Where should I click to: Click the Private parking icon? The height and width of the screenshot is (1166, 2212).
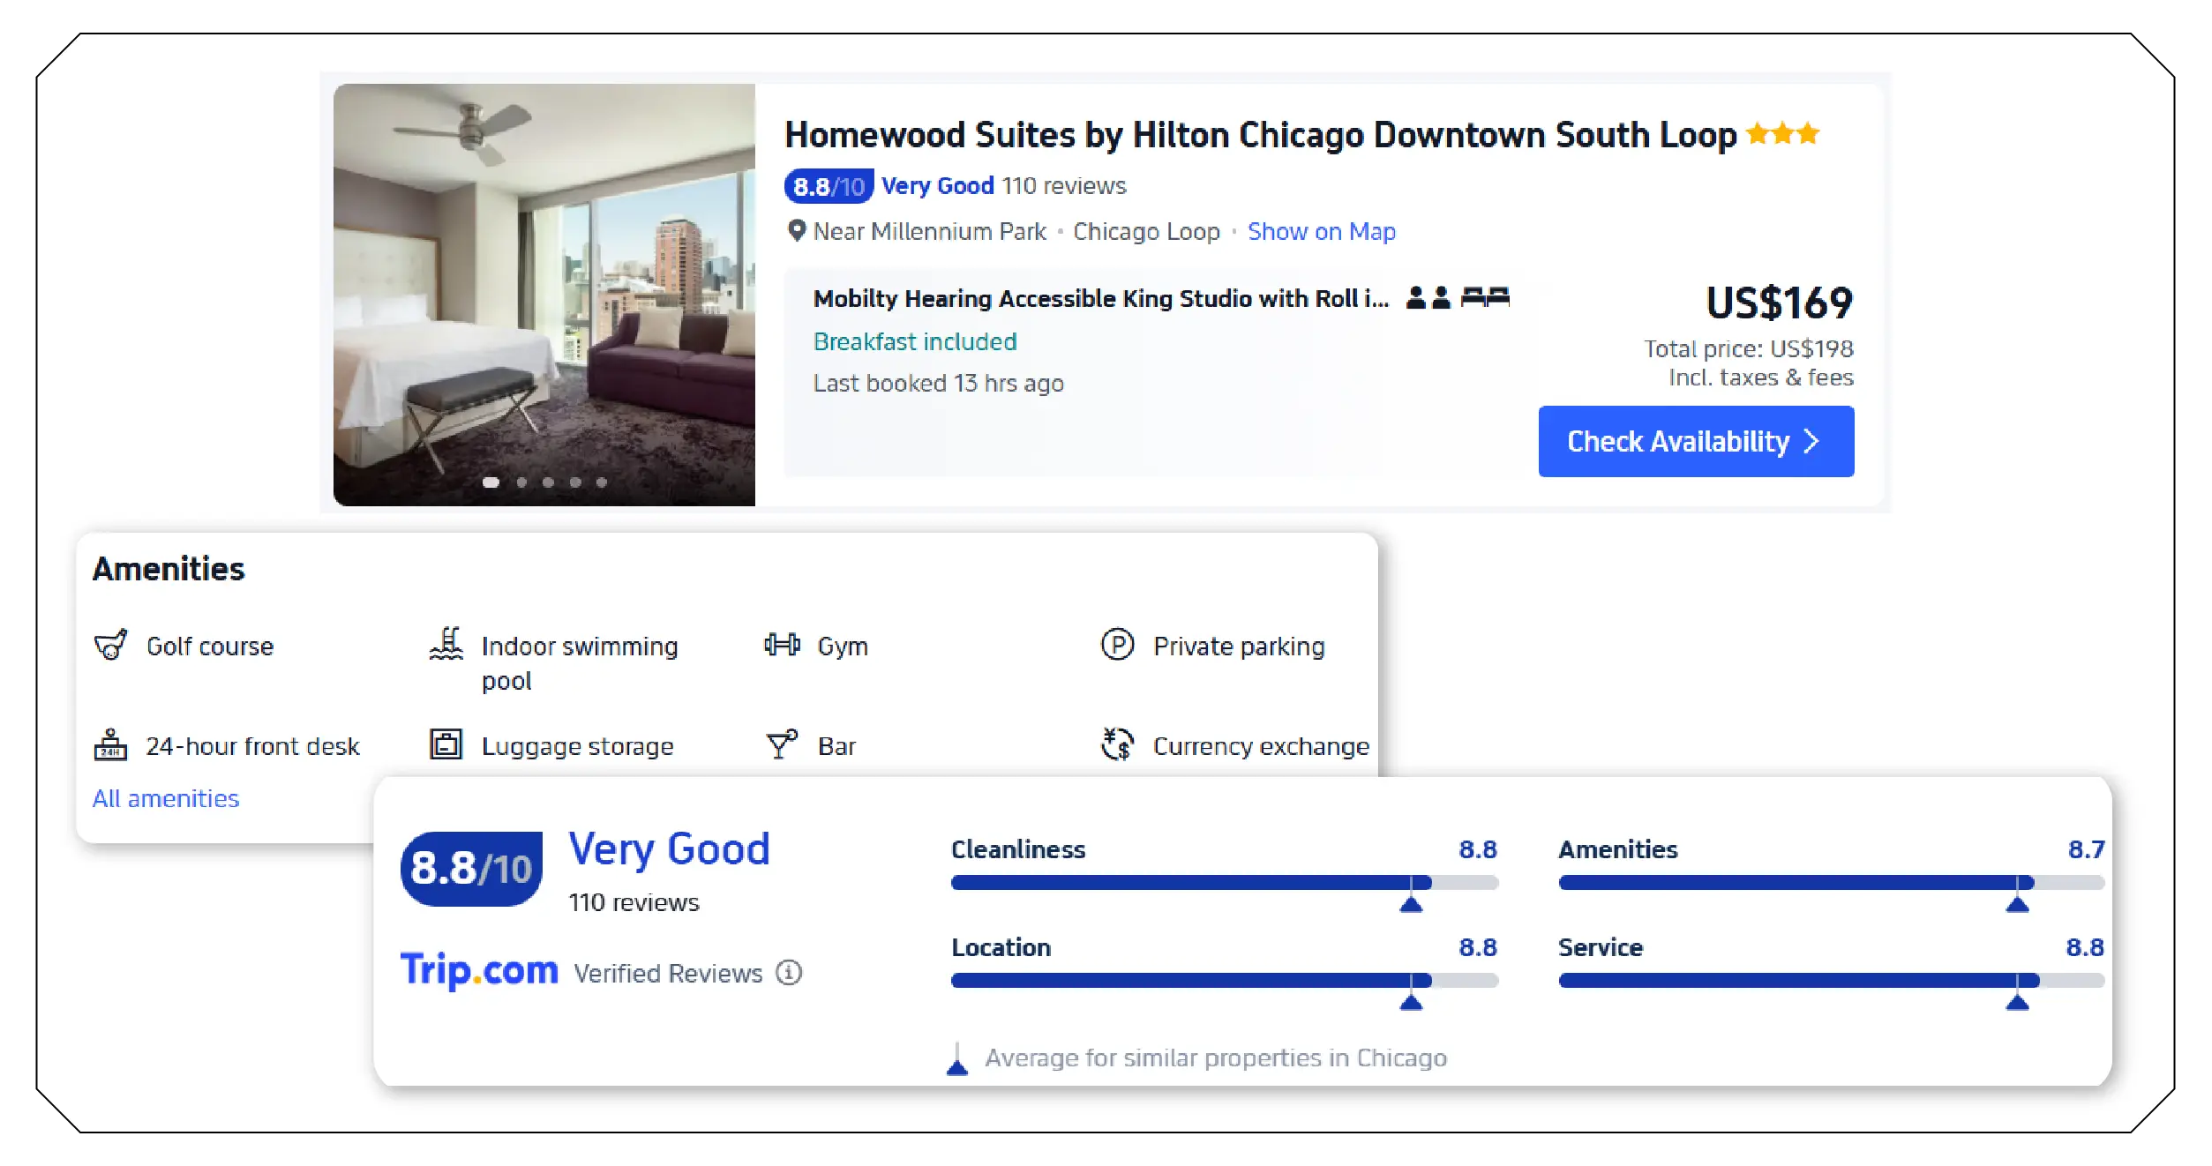click(x=1117, y=645)
